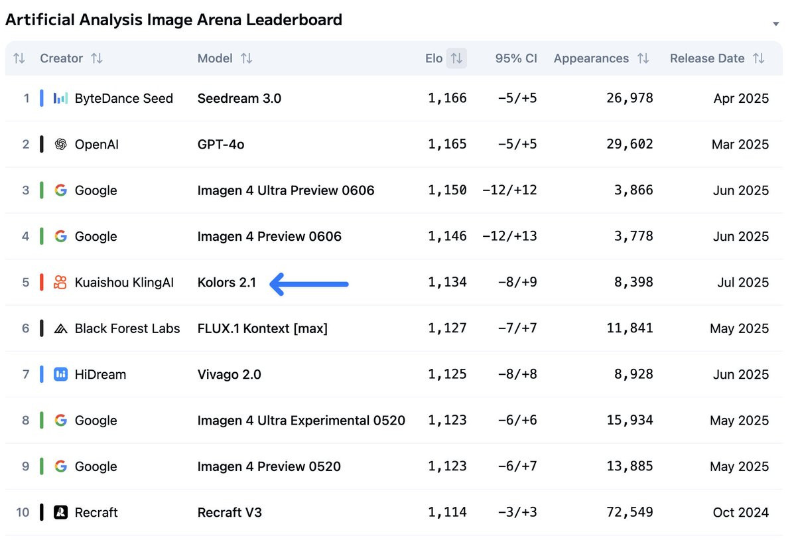This screenshot has width=796, height=540.
Task: Open the Seedream 3.0 model entry
Action: coord(239,98)
